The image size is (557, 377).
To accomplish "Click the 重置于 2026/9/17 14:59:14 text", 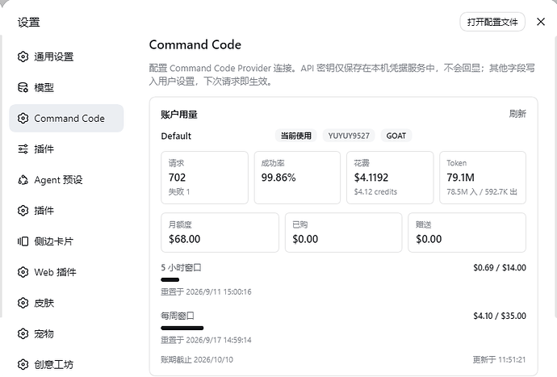I will pos(206,340).
